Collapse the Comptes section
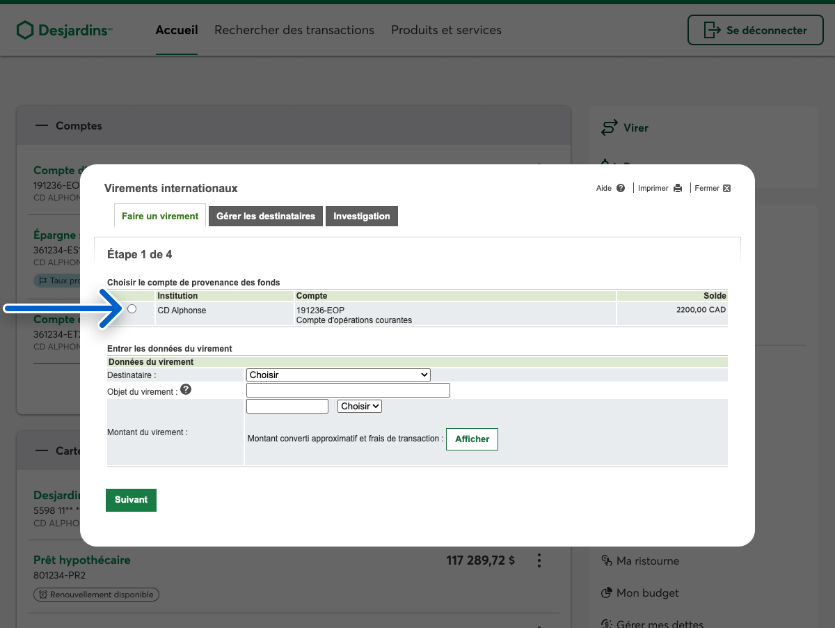The height and width of the screenshot is (628, 835). point(42,126)
